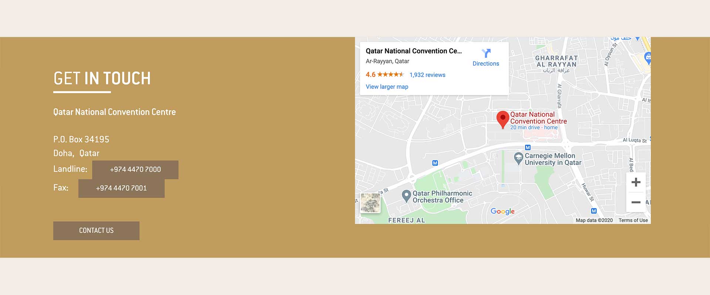
Task: Click the Map data ©2020 text
Action: click(x=594, y=220)
